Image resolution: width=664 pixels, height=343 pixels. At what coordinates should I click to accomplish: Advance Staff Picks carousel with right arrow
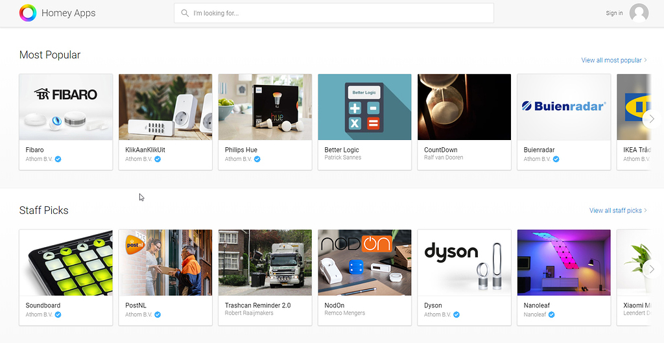pos(651,268)
